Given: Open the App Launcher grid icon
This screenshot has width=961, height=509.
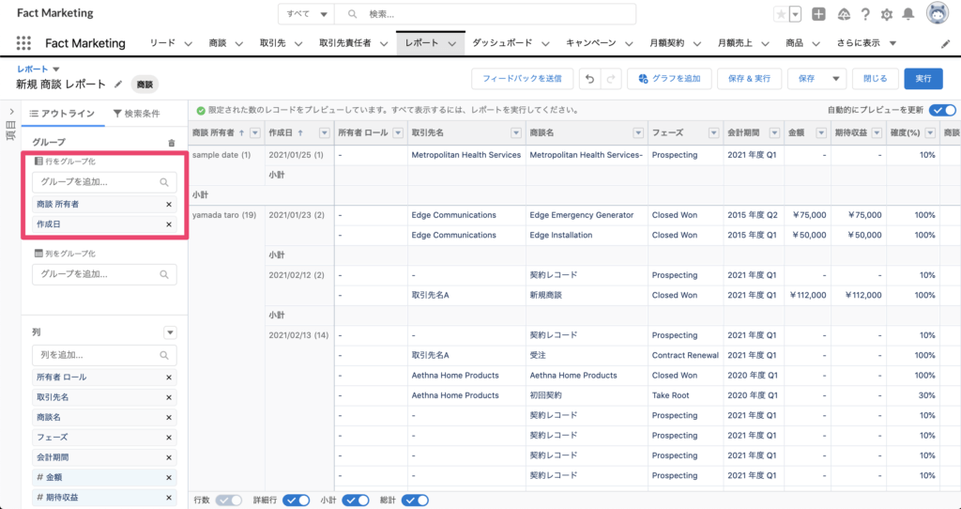Looking at the screenshot, I should pyautogui.click(x=23, y=43).
